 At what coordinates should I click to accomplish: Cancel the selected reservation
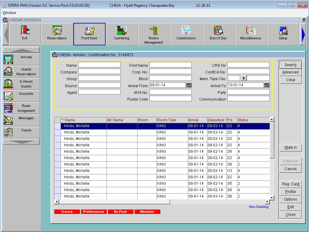290,169
